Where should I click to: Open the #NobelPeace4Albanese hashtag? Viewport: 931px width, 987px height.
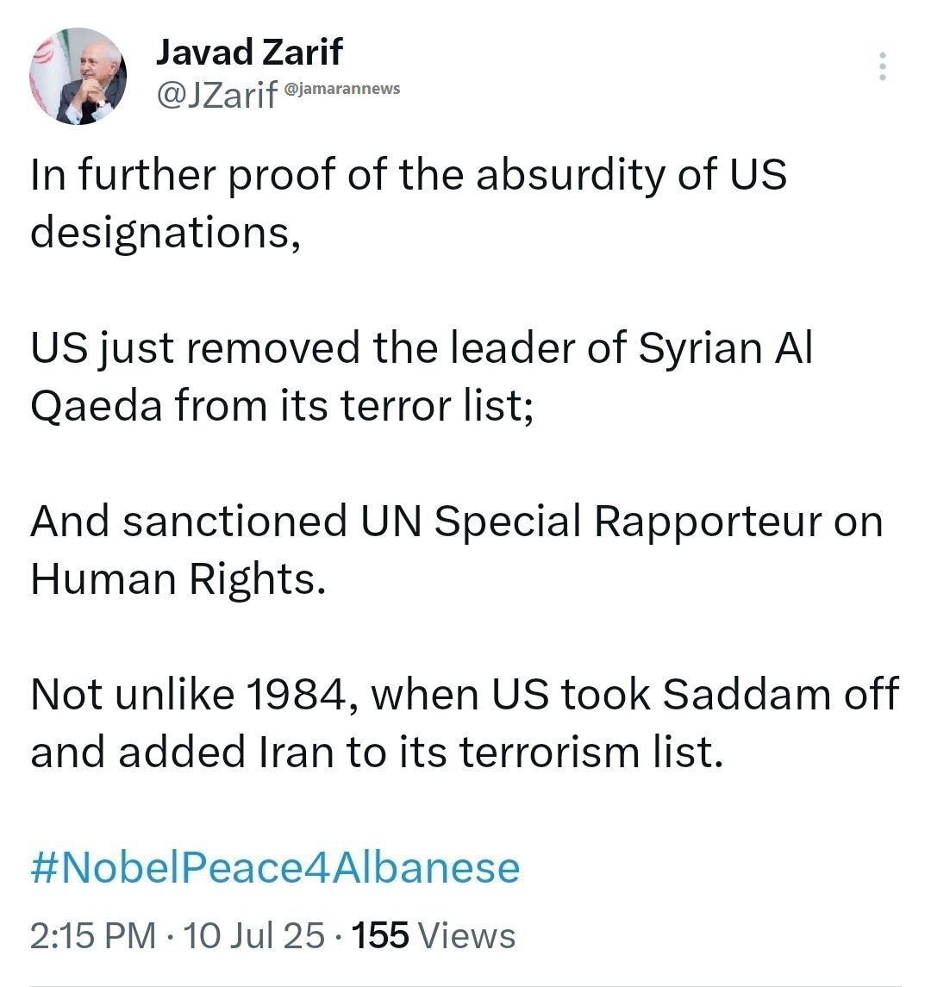[275, 867]
